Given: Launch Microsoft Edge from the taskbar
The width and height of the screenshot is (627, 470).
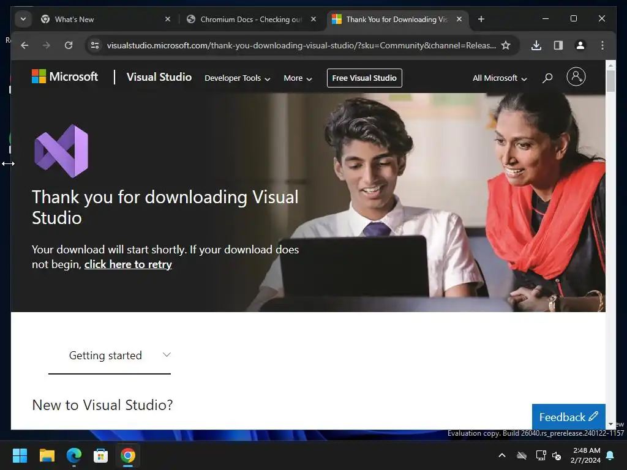Looking at the screenshot, I should pos(74,455).
